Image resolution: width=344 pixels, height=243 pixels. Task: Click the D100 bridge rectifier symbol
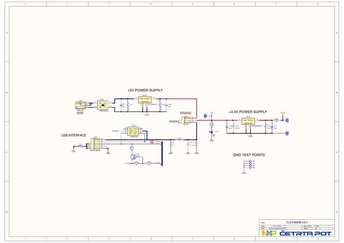click(x=103, y=105)
